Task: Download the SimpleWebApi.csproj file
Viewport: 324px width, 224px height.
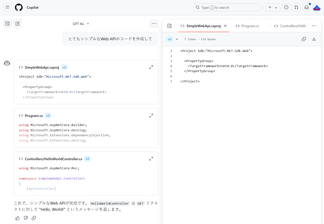Action: click(x=314, y=39)
